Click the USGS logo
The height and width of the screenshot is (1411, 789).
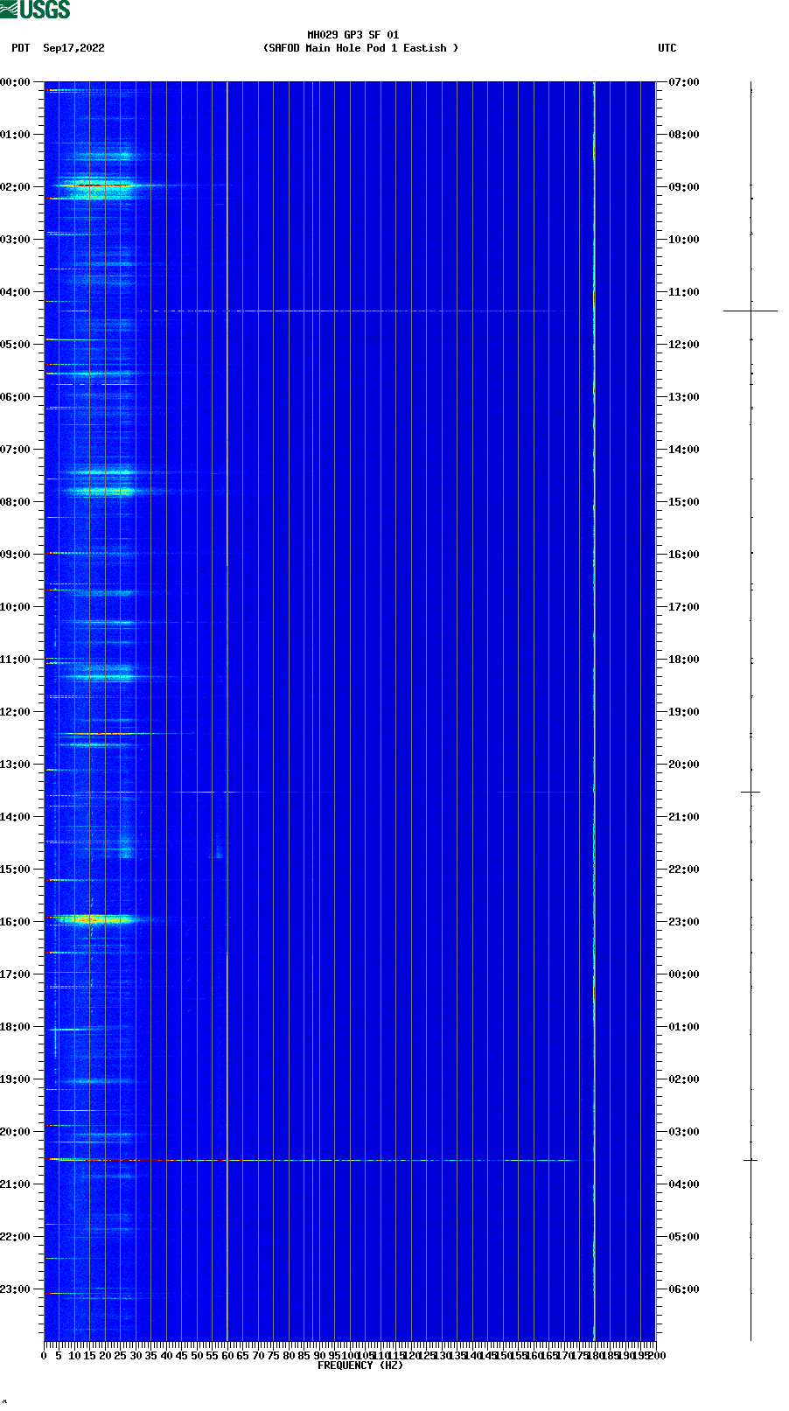tap(35, 10)
